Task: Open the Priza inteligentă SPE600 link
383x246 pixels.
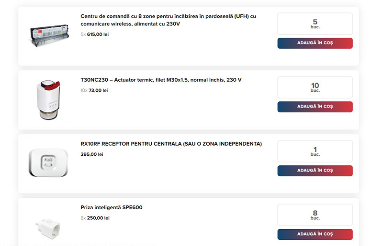Action: [111, 207]
